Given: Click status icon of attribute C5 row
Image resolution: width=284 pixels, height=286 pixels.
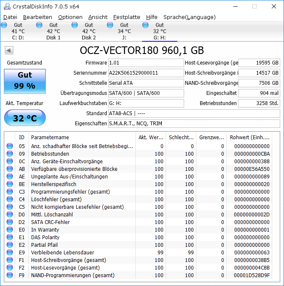Looking at the screenshot, I should coord(10,207).
